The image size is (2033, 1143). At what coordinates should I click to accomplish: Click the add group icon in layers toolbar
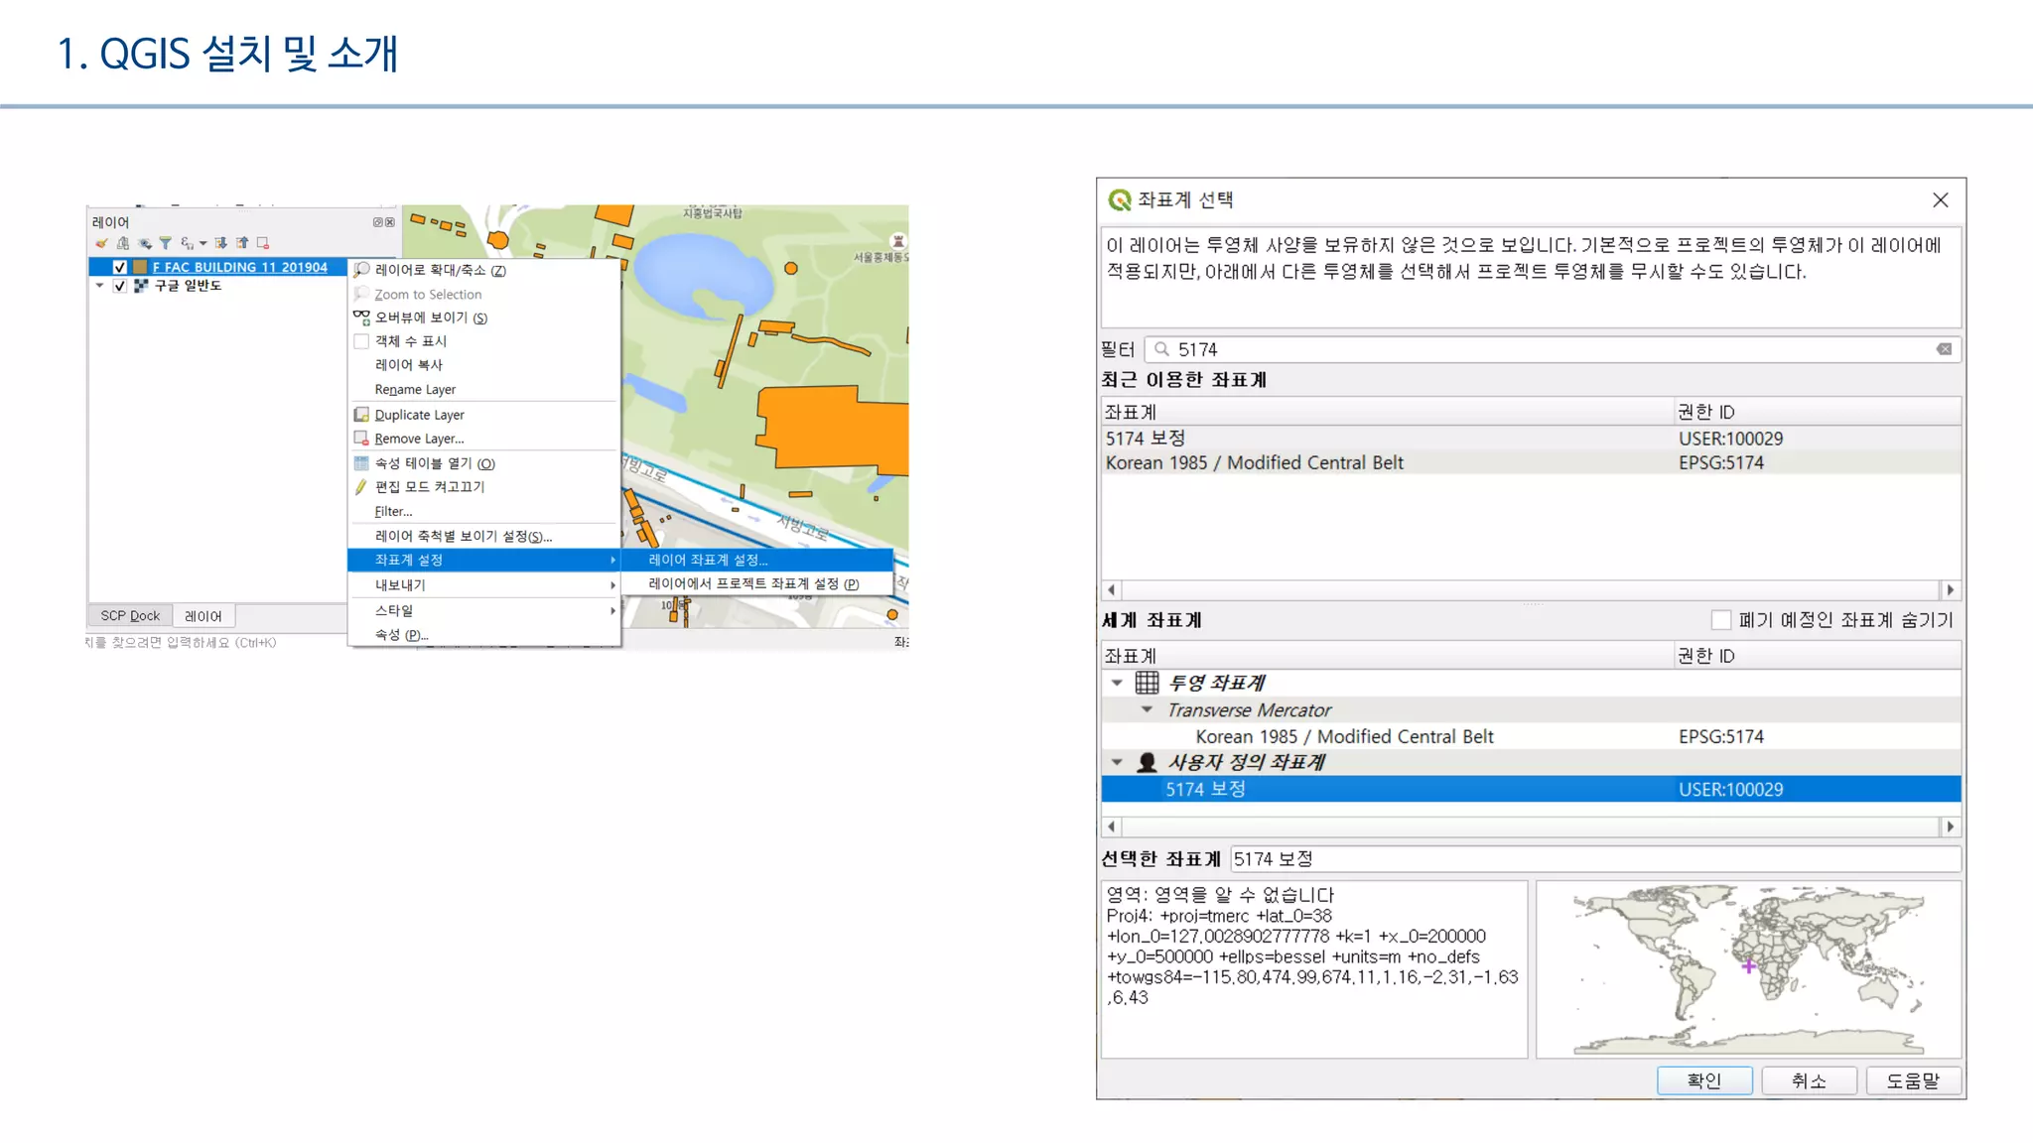123,243
